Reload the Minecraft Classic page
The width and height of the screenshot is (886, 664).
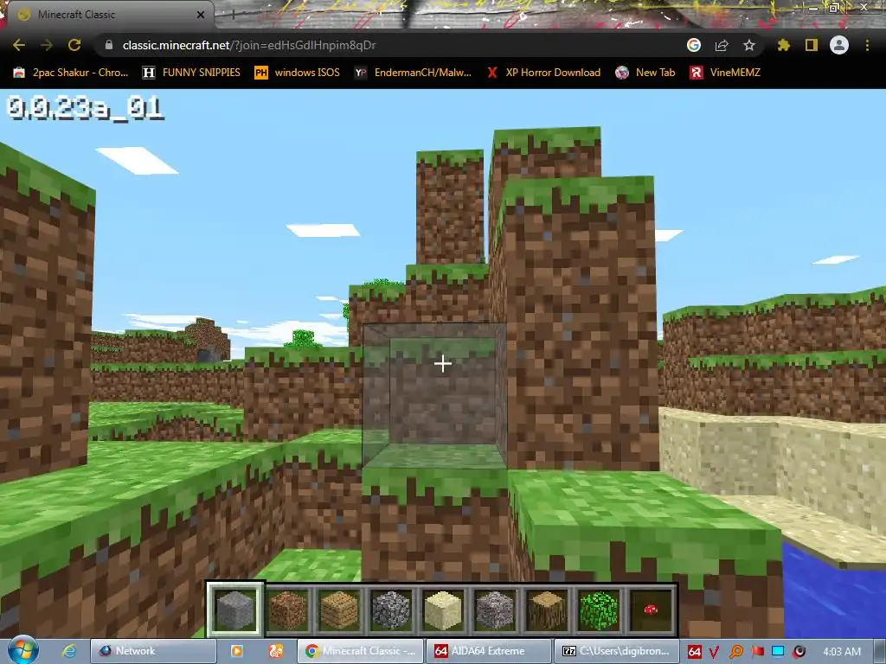pos(74,45)
